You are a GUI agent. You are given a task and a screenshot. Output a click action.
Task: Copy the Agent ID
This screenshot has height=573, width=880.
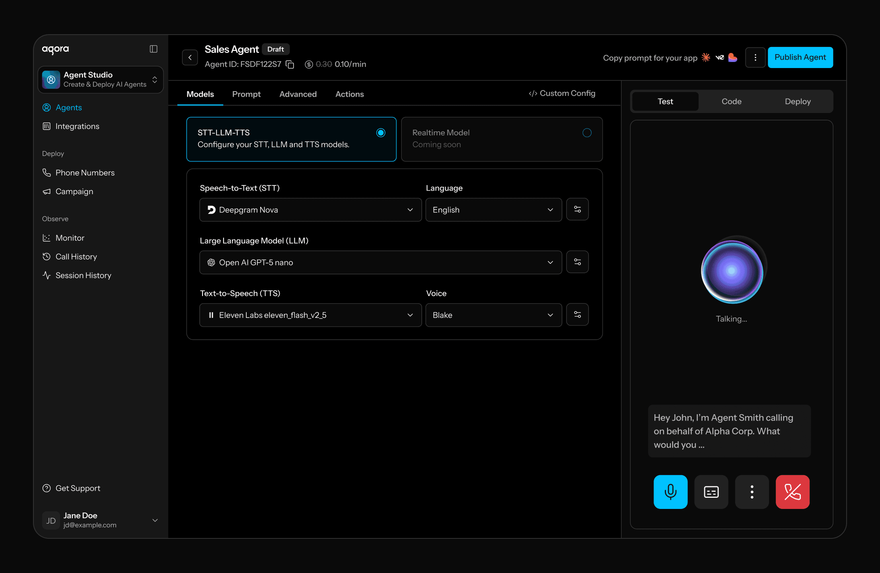pyautogui.click(x=290, y=64)
